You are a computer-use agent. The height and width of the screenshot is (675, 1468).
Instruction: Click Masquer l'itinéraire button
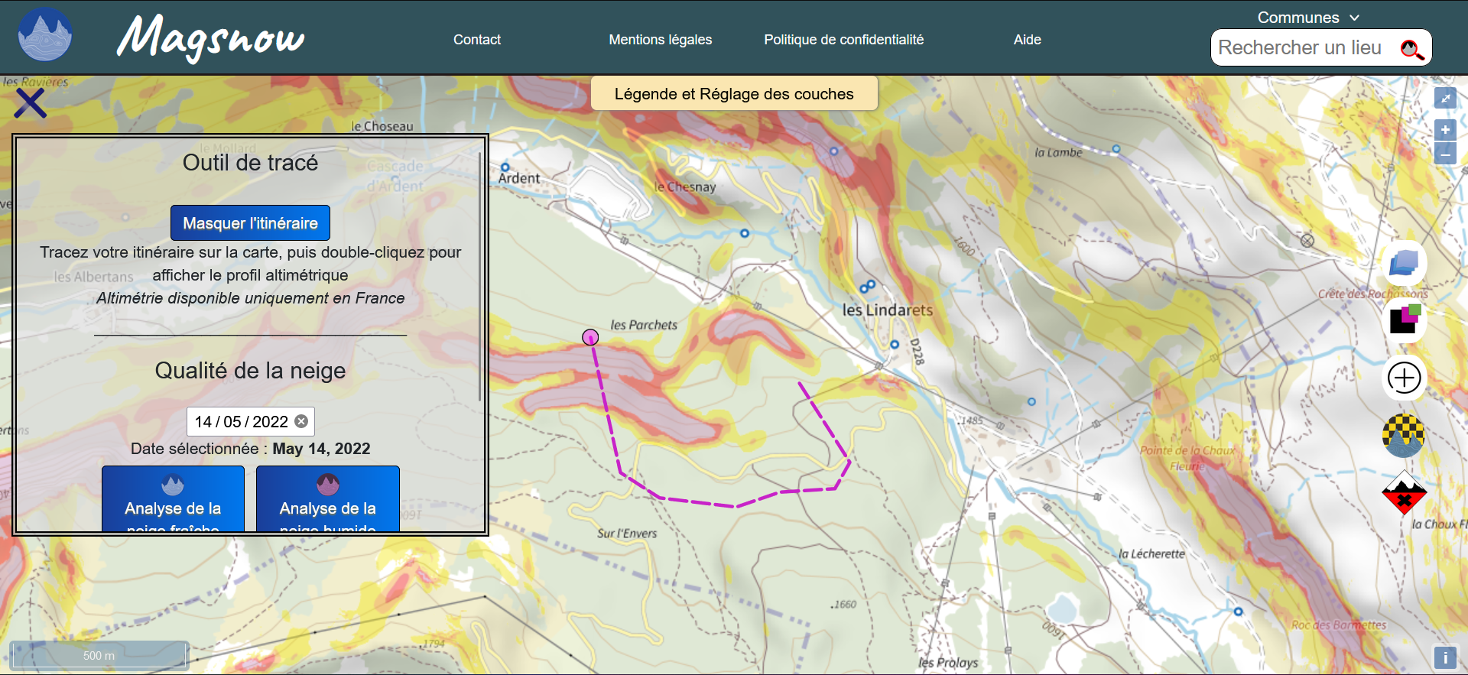coord(250,223)
